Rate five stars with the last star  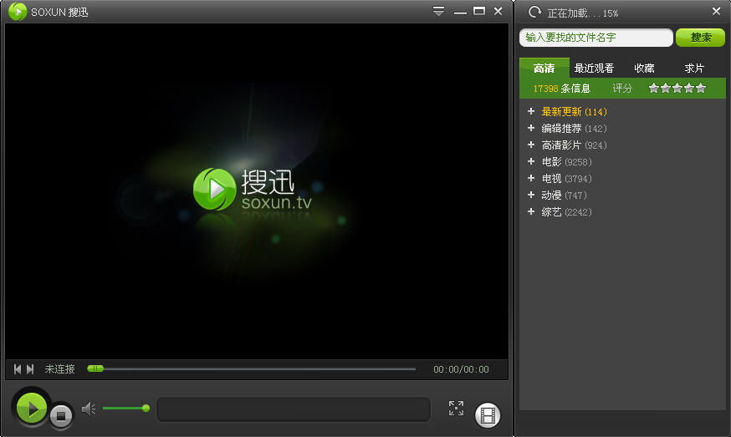pyautogui.click(x=700, y=88)
